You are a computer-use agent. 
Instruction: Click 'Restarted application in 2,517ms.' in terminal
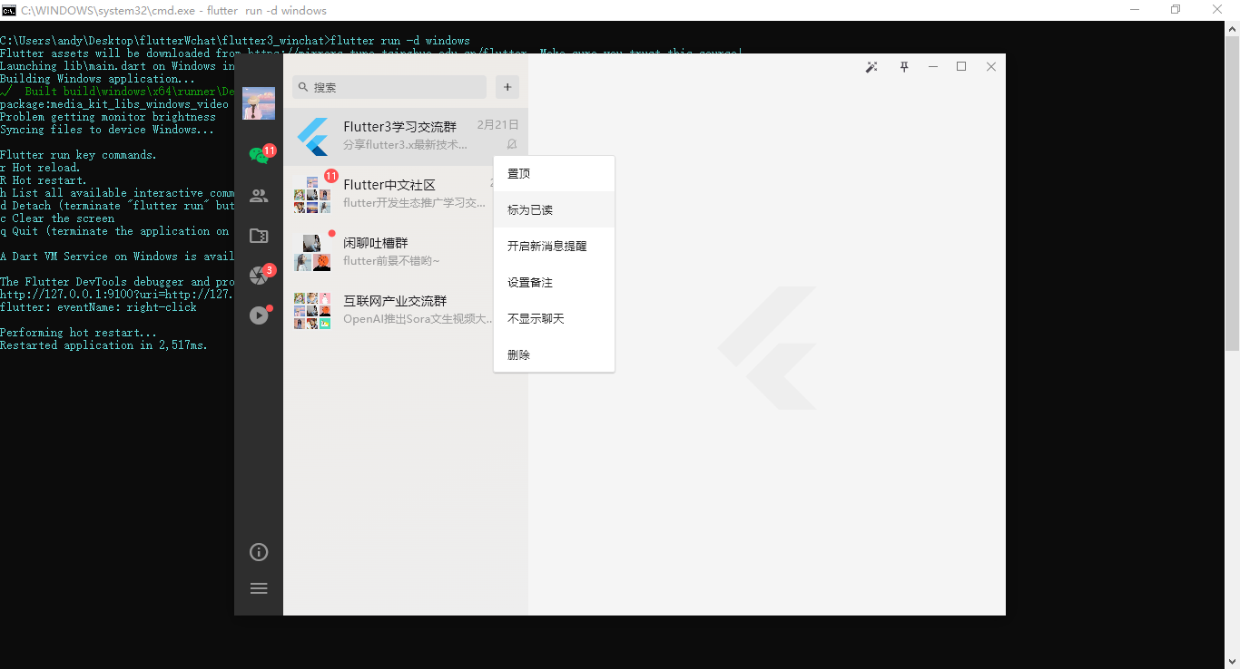point(104,345)
